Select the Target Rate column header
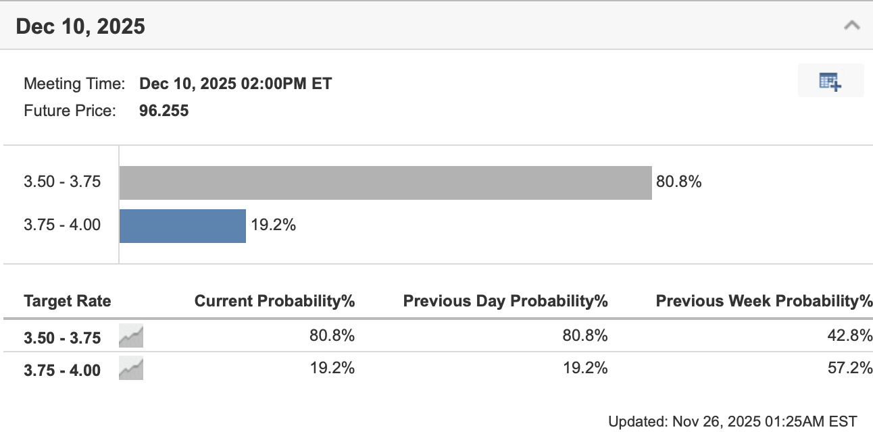The image size is (873, 436). tap(68, 301)
